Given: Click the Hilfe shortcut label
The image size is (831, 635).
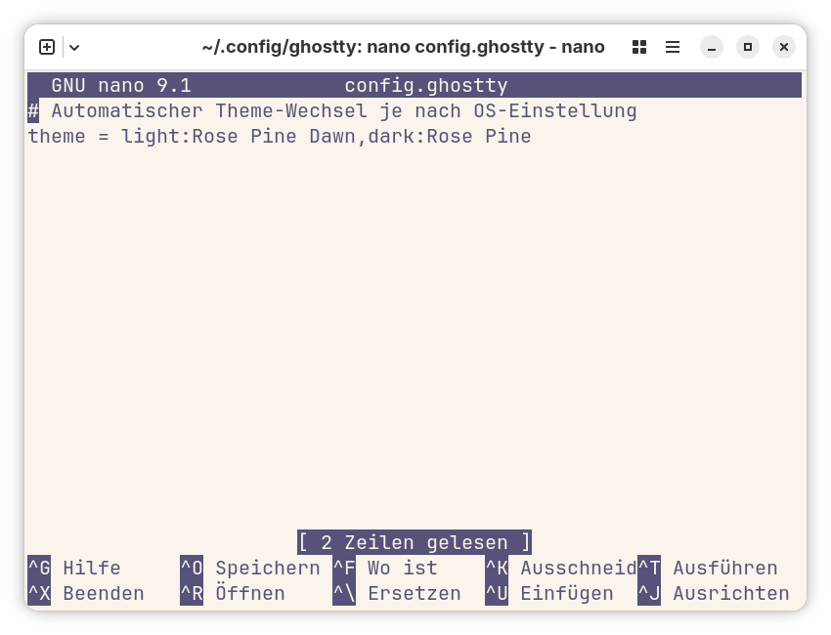Looking at the screenshot, I should (92, 568).
